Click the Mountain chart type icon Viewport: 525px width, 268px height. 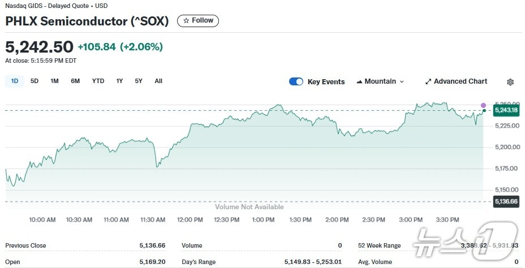coord(359,81)
